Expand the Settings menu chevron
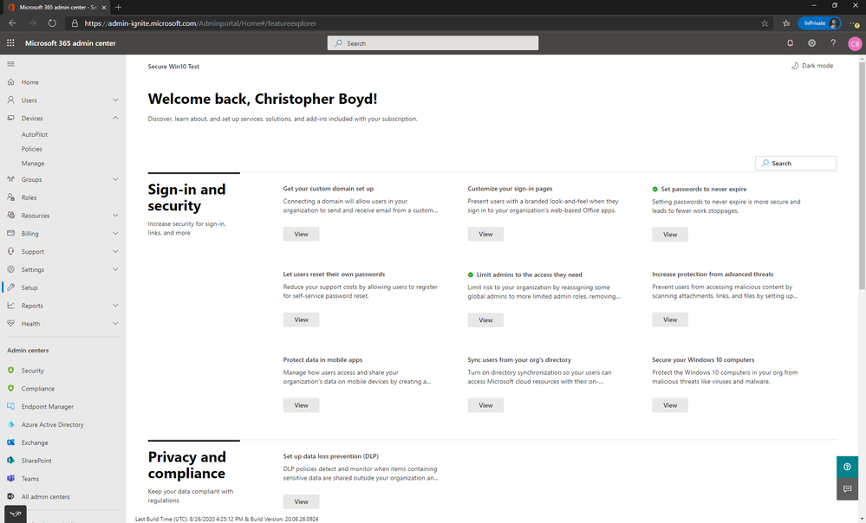 tap(115, 269)
